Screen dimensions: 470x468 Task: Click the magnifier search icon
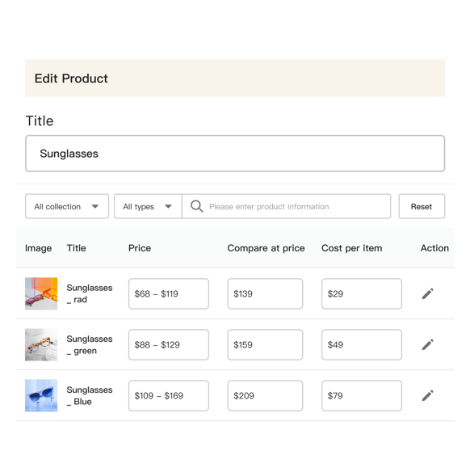(x=196, y=206)
